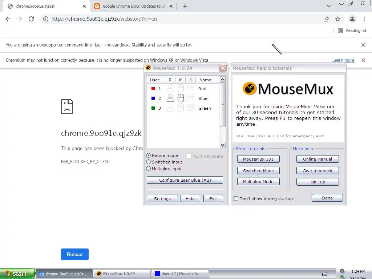Share this page icon in address bar
The width and height of the screenshot is (372, 279).
pos(326,19)
